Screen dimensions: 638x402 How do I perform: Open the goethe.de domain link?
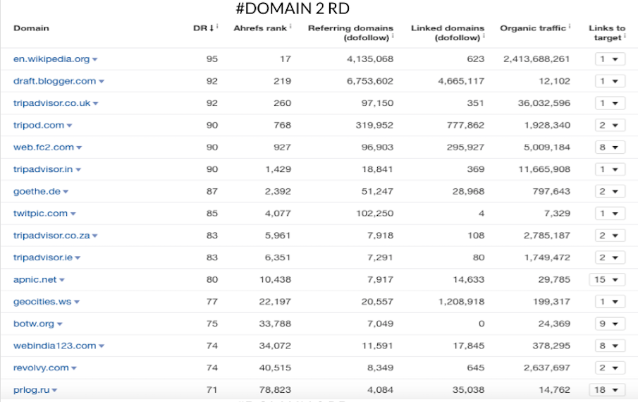pyautogui.click(x=37, y=191)
